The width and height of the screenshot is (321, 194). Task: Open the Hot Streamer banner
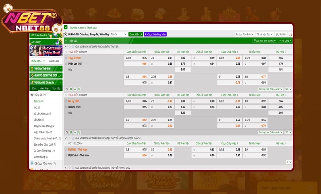click(46, 51)
